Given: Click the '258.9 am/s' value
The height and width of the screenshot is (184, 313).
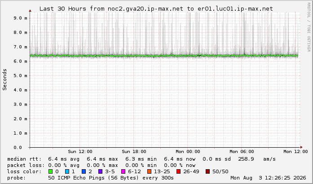Looking at the screenshot, I should [257, 159].
